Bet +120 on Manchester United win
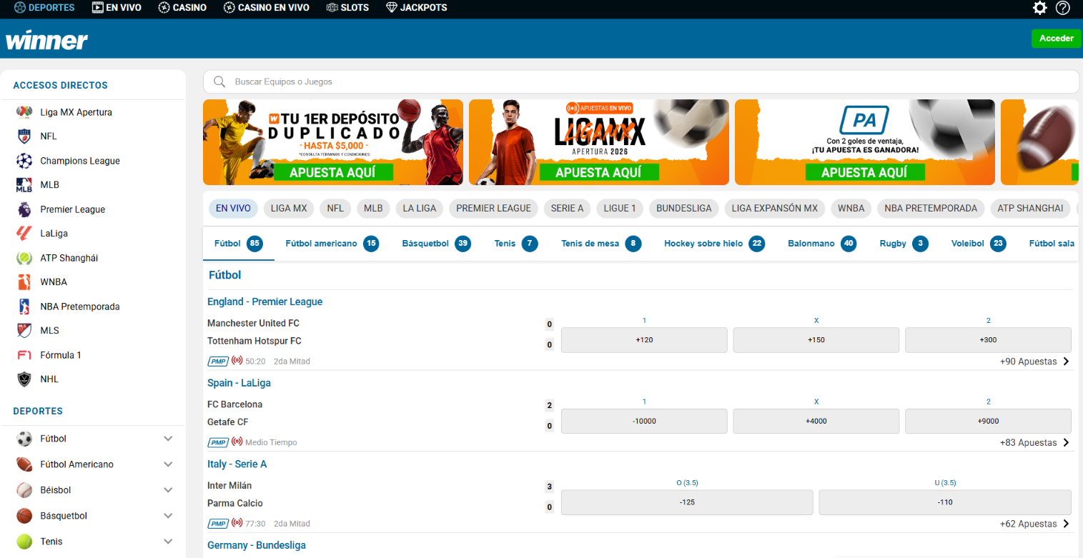Viewport: 1083px width, 558px height. (644, 340)
